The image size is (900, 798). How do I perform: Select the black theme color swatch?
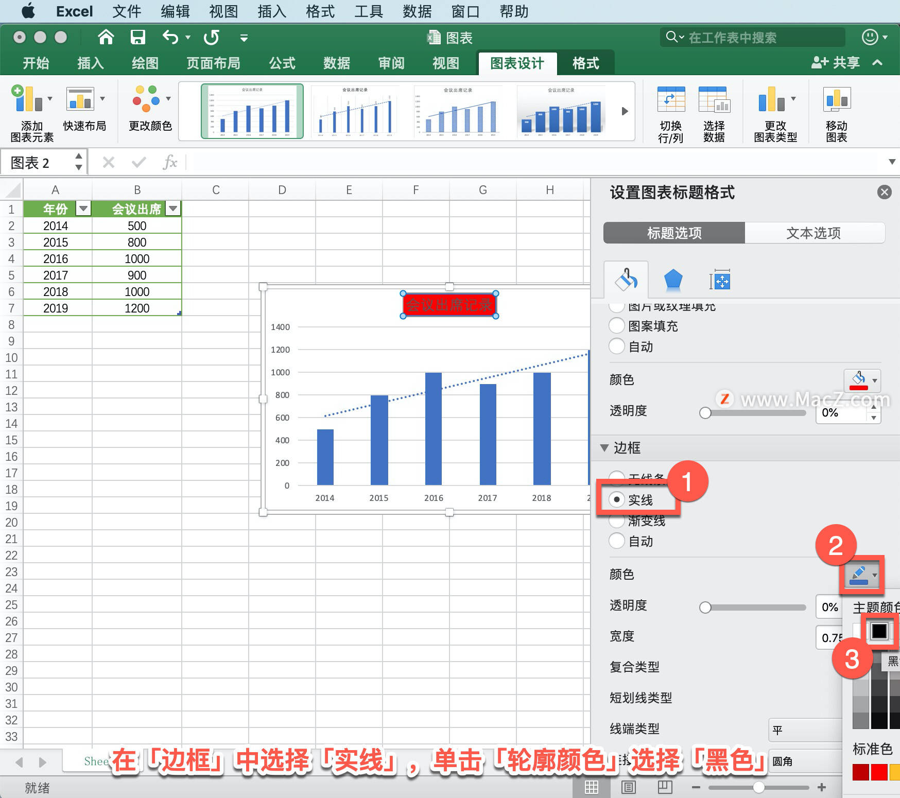pos(879,631)
